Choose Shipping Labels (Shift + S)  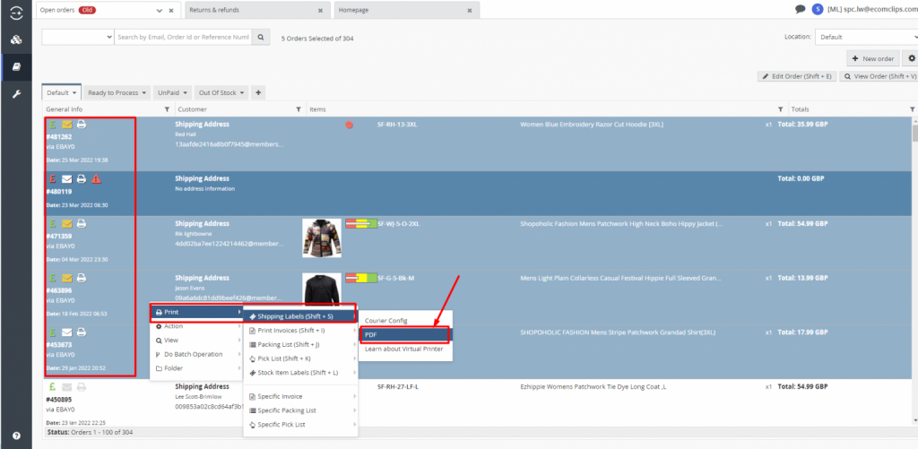point(299,316)
